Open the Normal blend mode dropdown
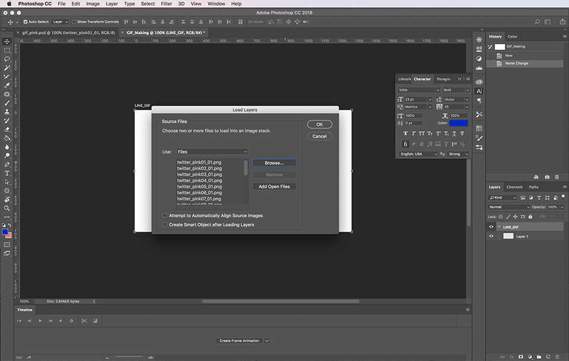Viewport: 569px width, 361px height. 509,207
